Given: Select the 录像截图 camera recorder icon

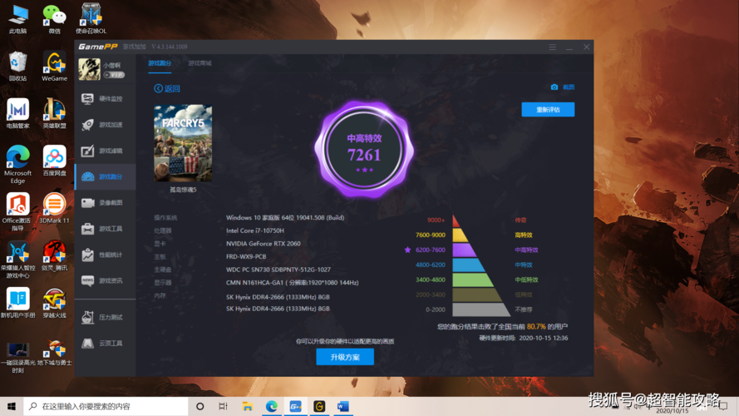Looking at the screenshot, I should point(87,203).
